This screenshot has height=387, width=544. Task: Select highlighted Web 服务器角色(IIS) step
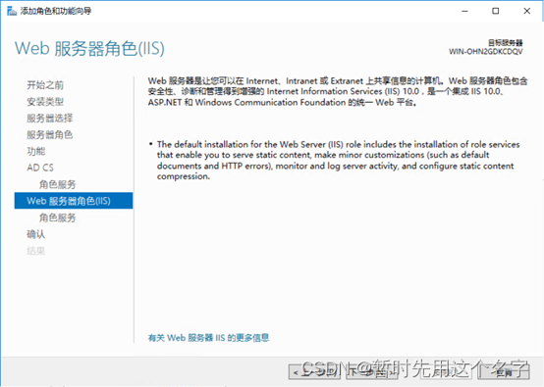pos(74,201)
